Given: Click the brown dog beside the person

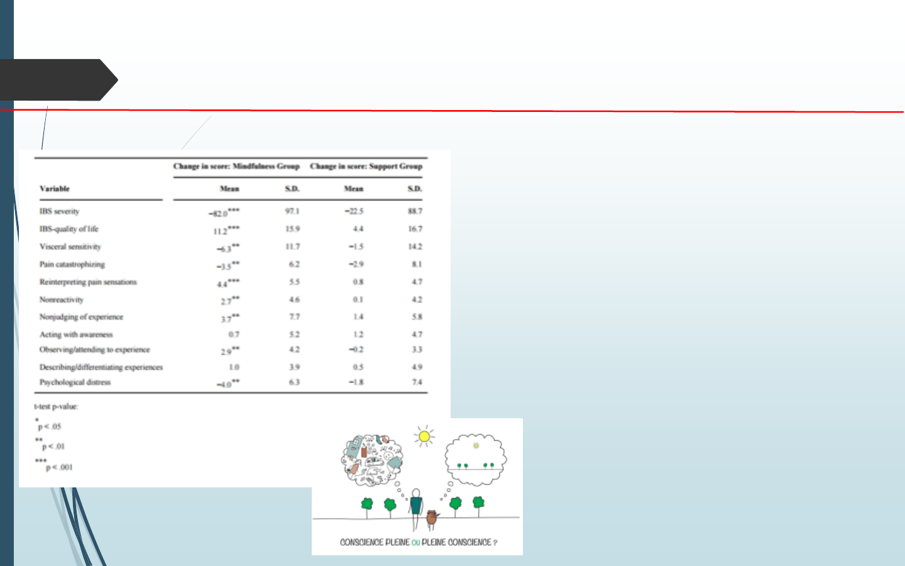Looking at the screenshot, I should [432, 519].
